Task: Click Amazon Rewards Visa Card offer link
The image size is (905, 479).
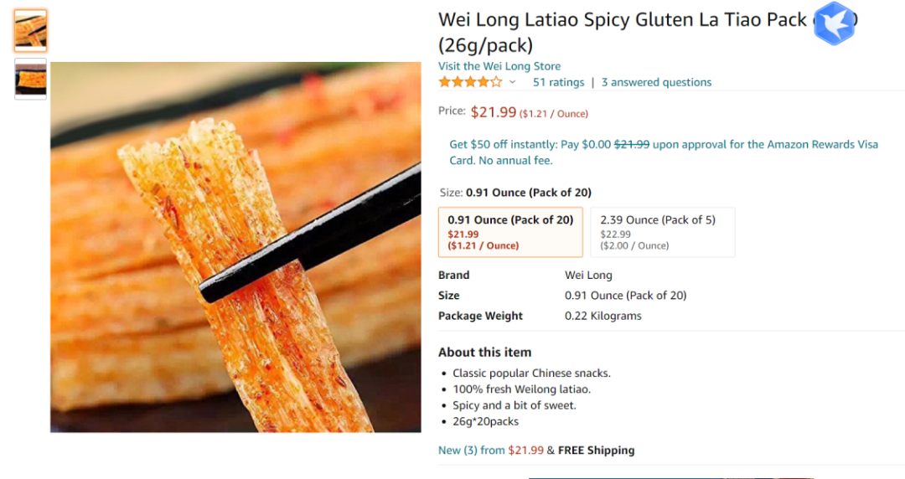Action: pyautogui.click(x=664, y=152)
